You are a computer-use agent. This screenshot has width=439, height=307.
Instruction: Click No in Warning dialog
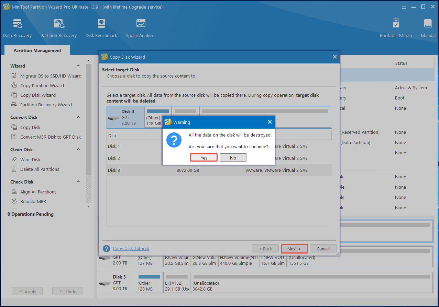(x=233, y=158)
